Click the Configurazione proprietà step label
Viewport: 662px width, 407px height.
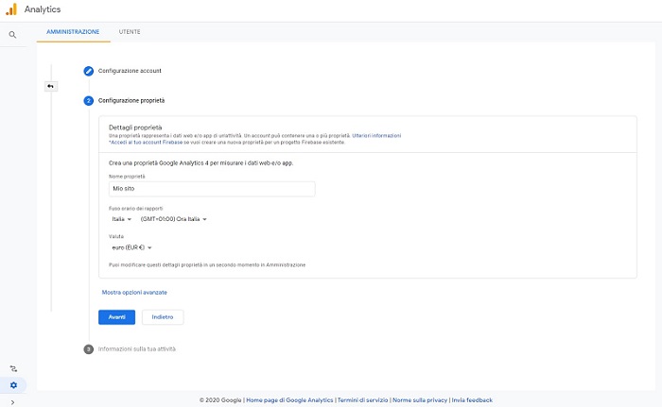pos(131,101)
